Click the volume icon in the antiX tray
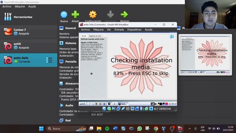 (x=156, y=104)
